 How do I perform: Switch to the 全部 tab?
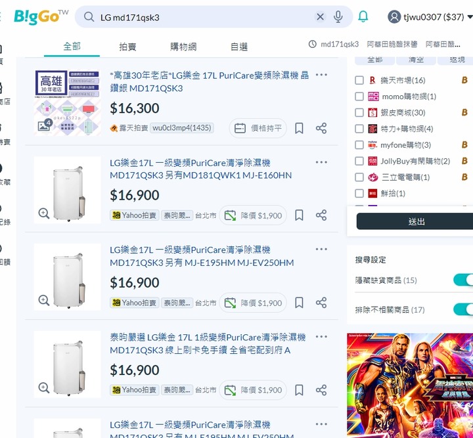[72, 47]
